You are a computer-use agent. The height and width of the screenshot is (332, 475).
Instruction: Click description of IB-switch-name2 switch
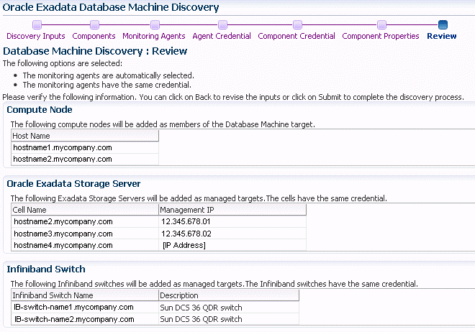229,319
